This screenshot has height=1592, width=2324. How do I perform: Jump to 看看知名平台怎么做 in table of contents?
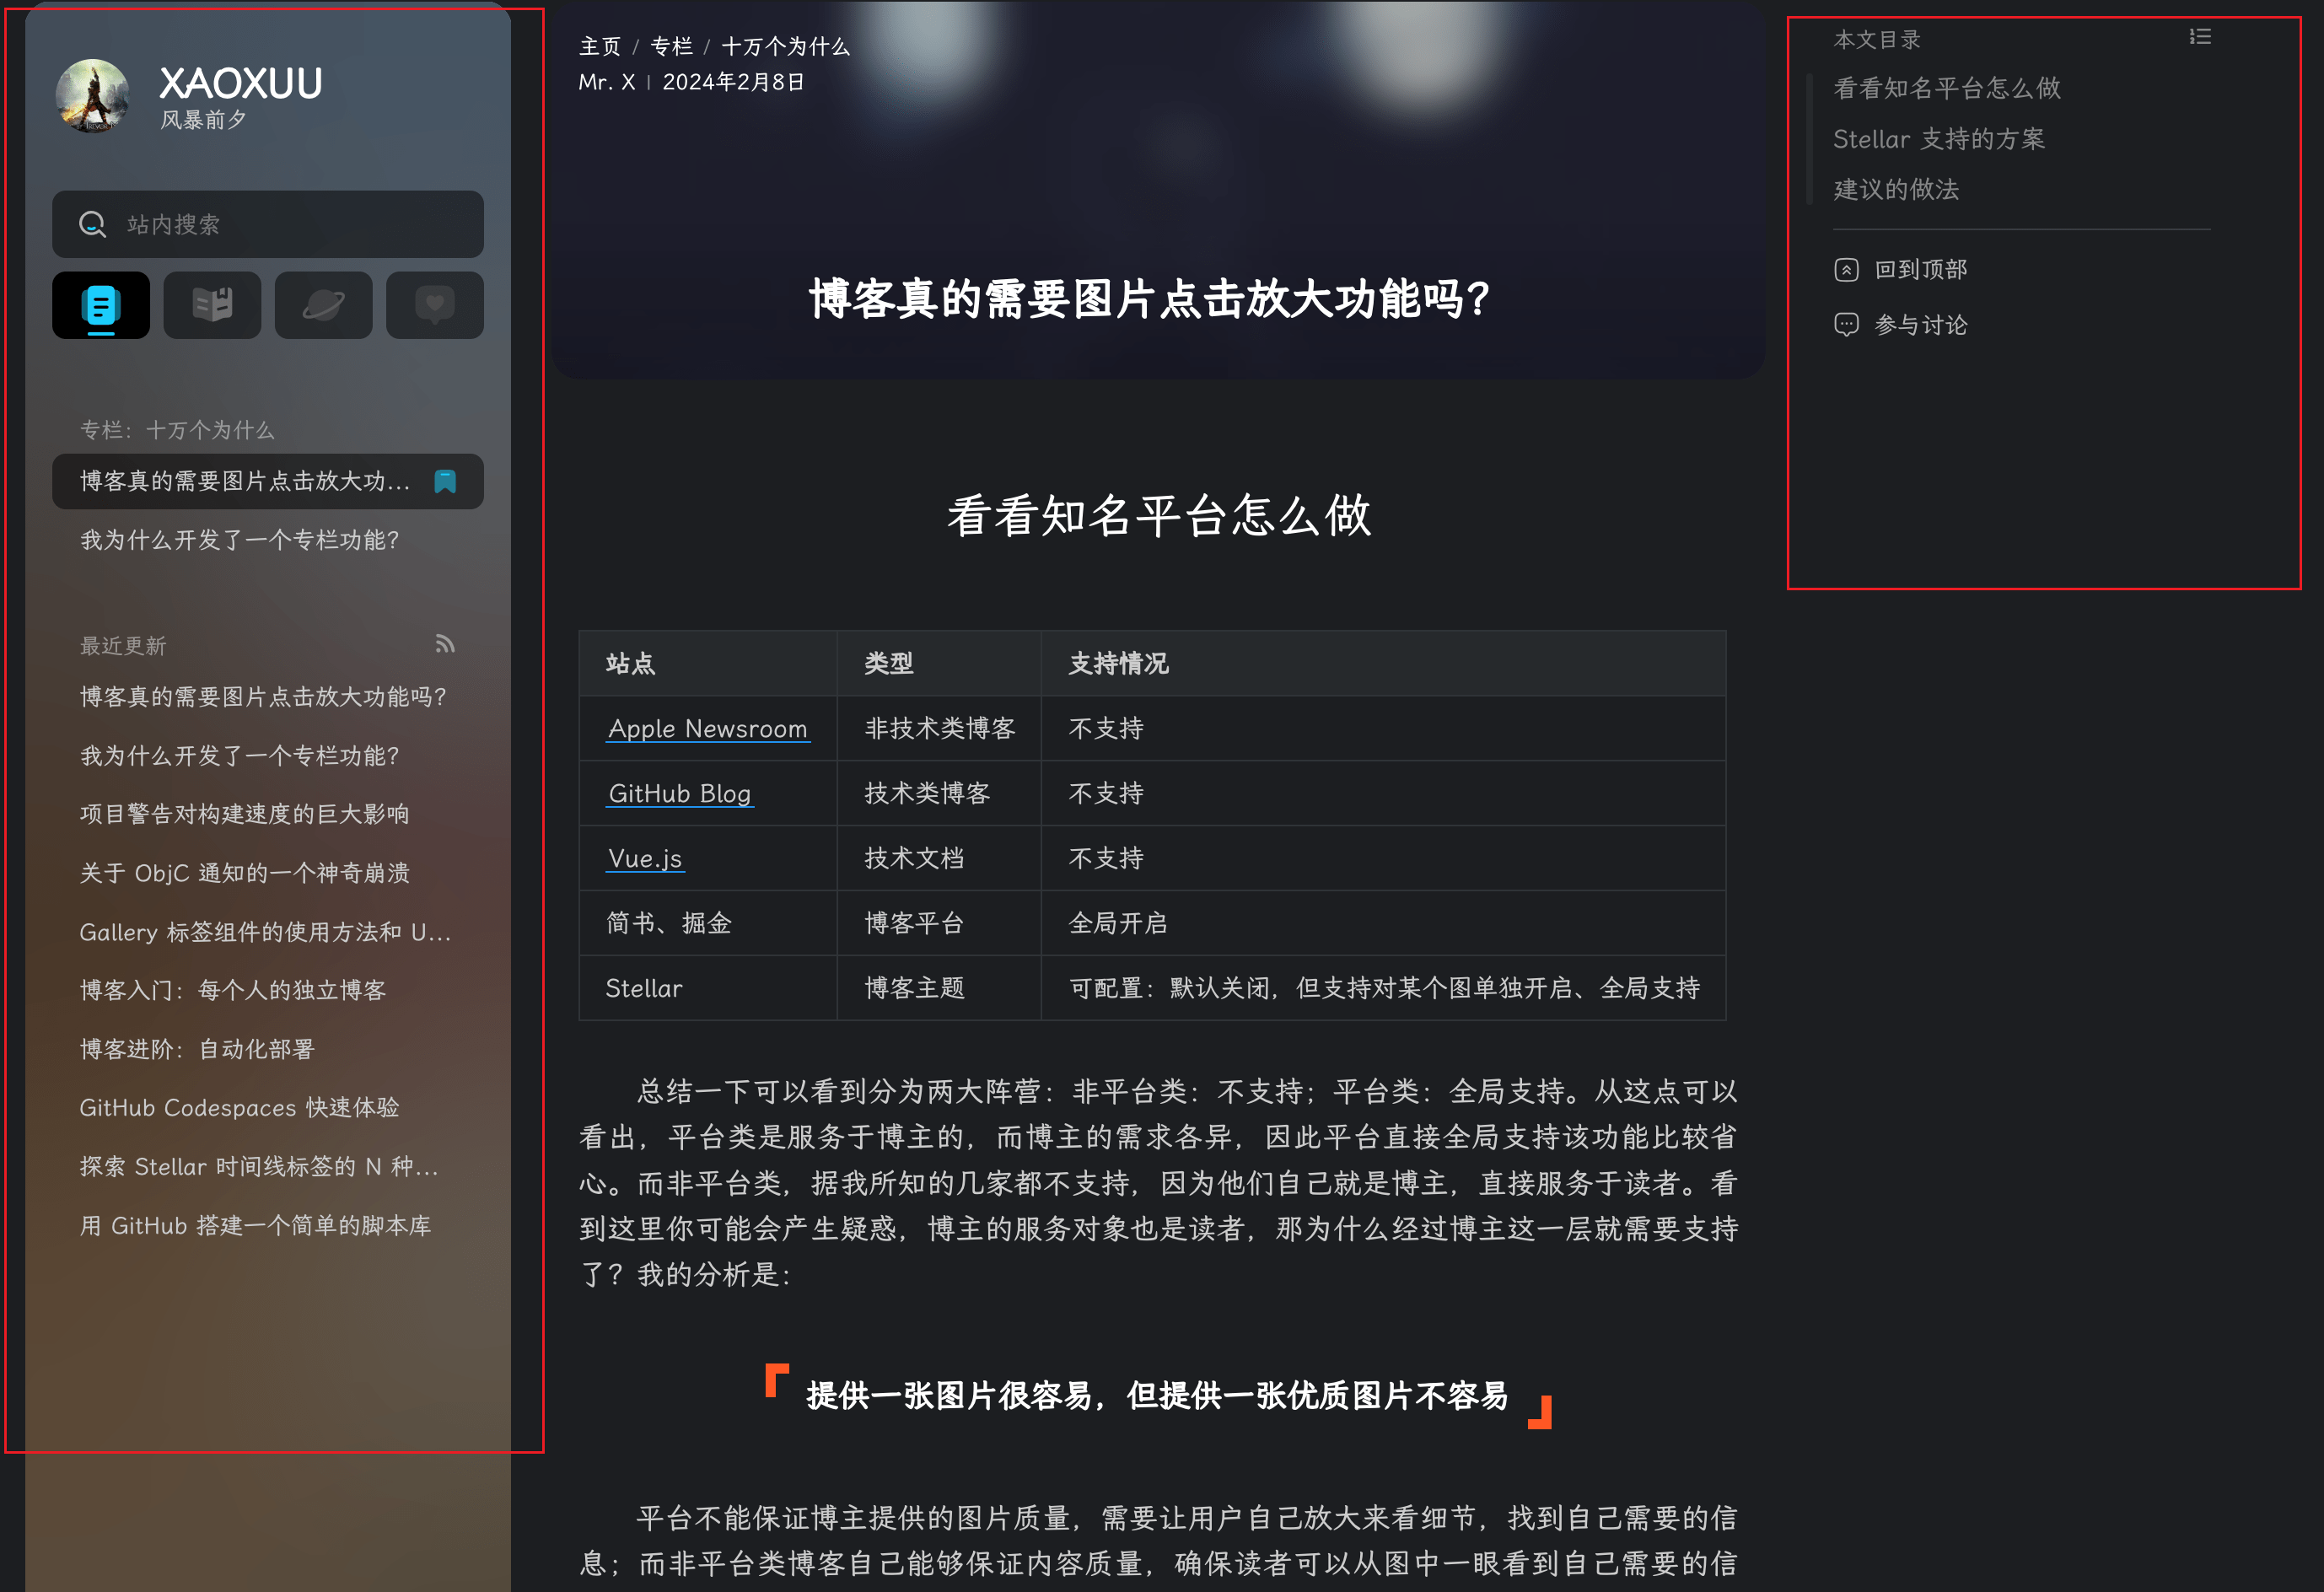(x=1946, y=88)
